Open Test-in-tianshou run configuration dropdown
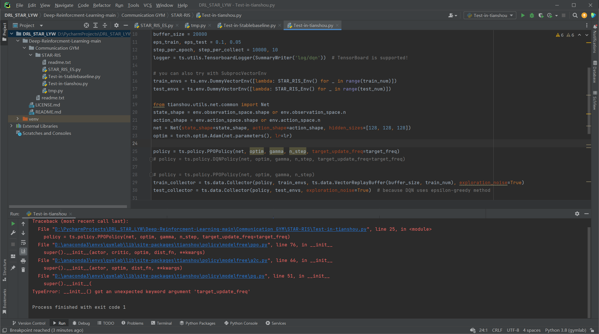This screenshot has height=334, width=599. tap(490, 15)
